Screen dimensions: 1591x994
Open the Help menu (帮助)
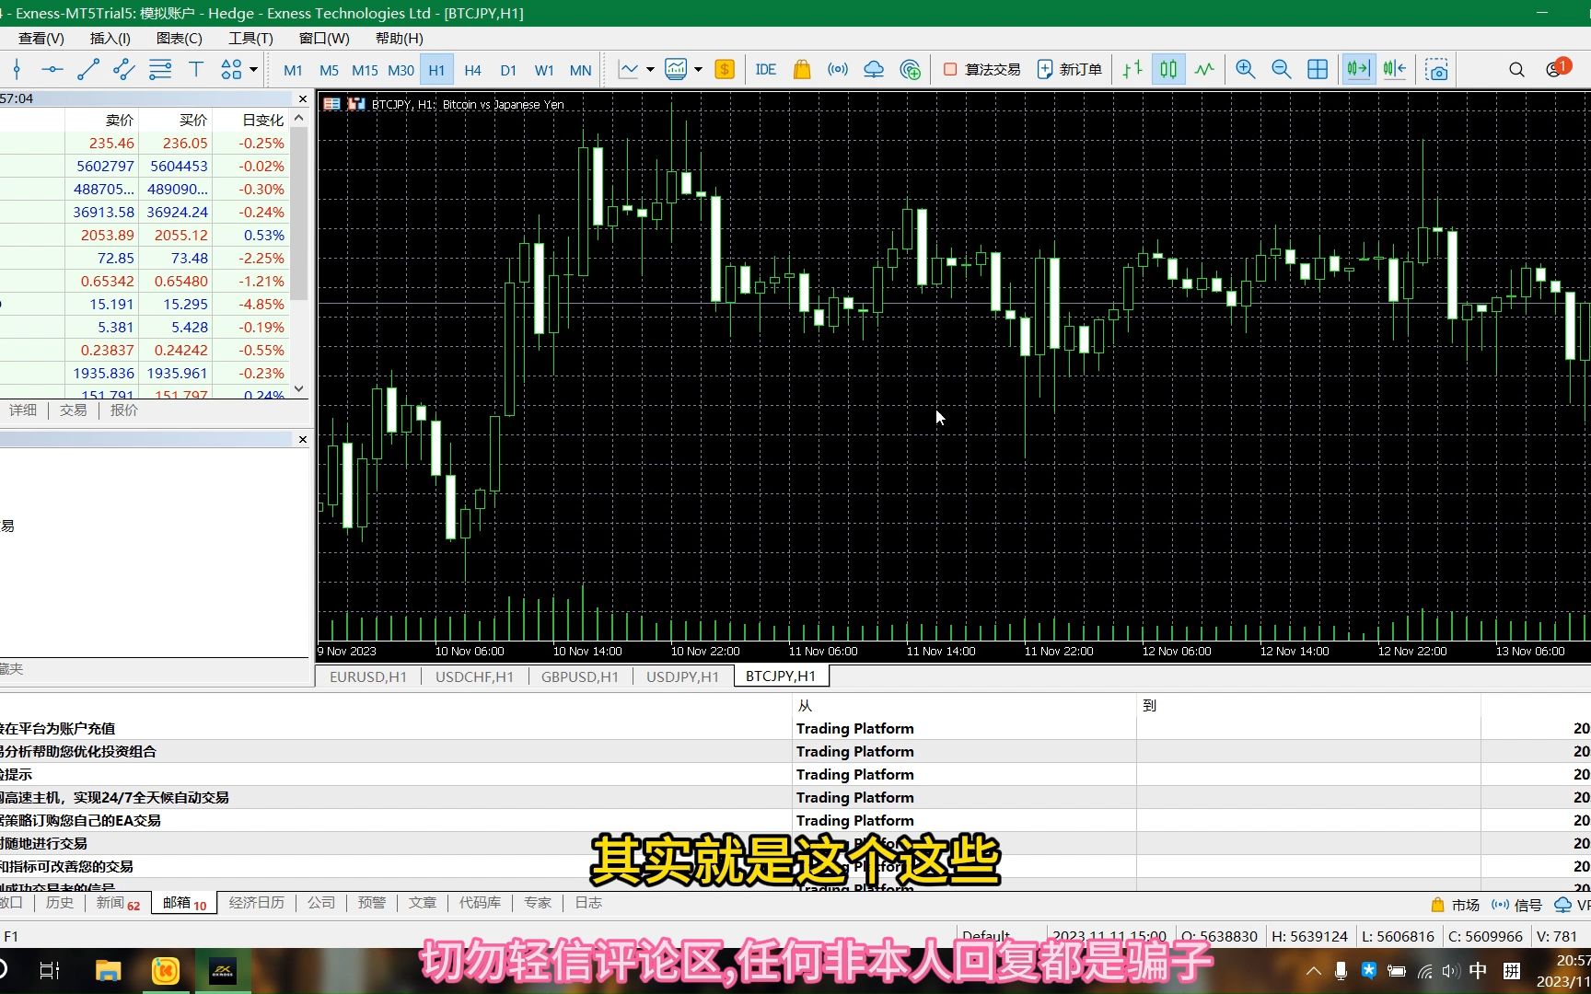(399, 38)
